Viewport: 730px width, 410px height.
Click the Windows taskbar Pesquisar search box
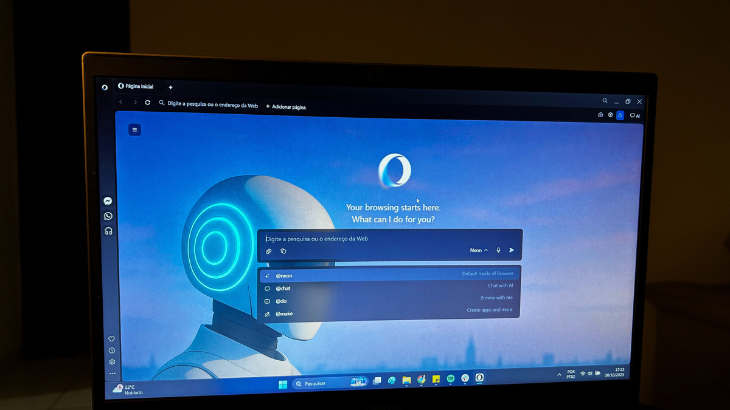point(319,383)
